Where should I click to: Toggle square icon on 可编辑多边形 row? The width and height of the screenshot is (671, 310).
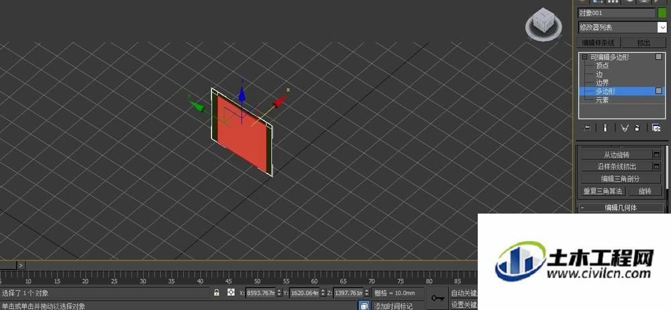659,57
